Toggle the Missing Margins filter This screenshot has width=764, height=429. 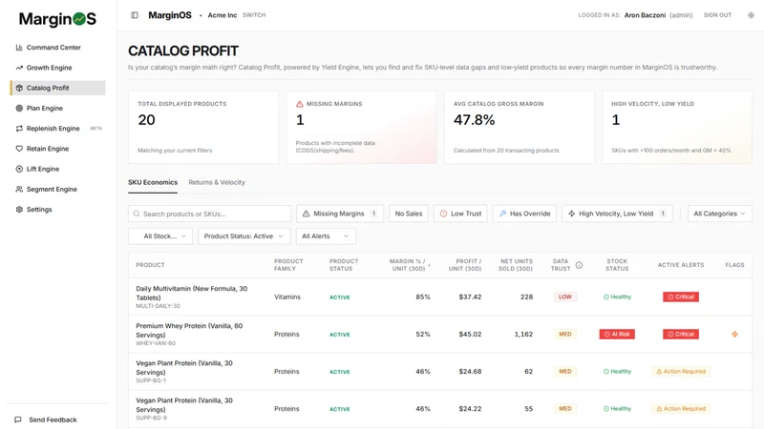click(340, 214)
